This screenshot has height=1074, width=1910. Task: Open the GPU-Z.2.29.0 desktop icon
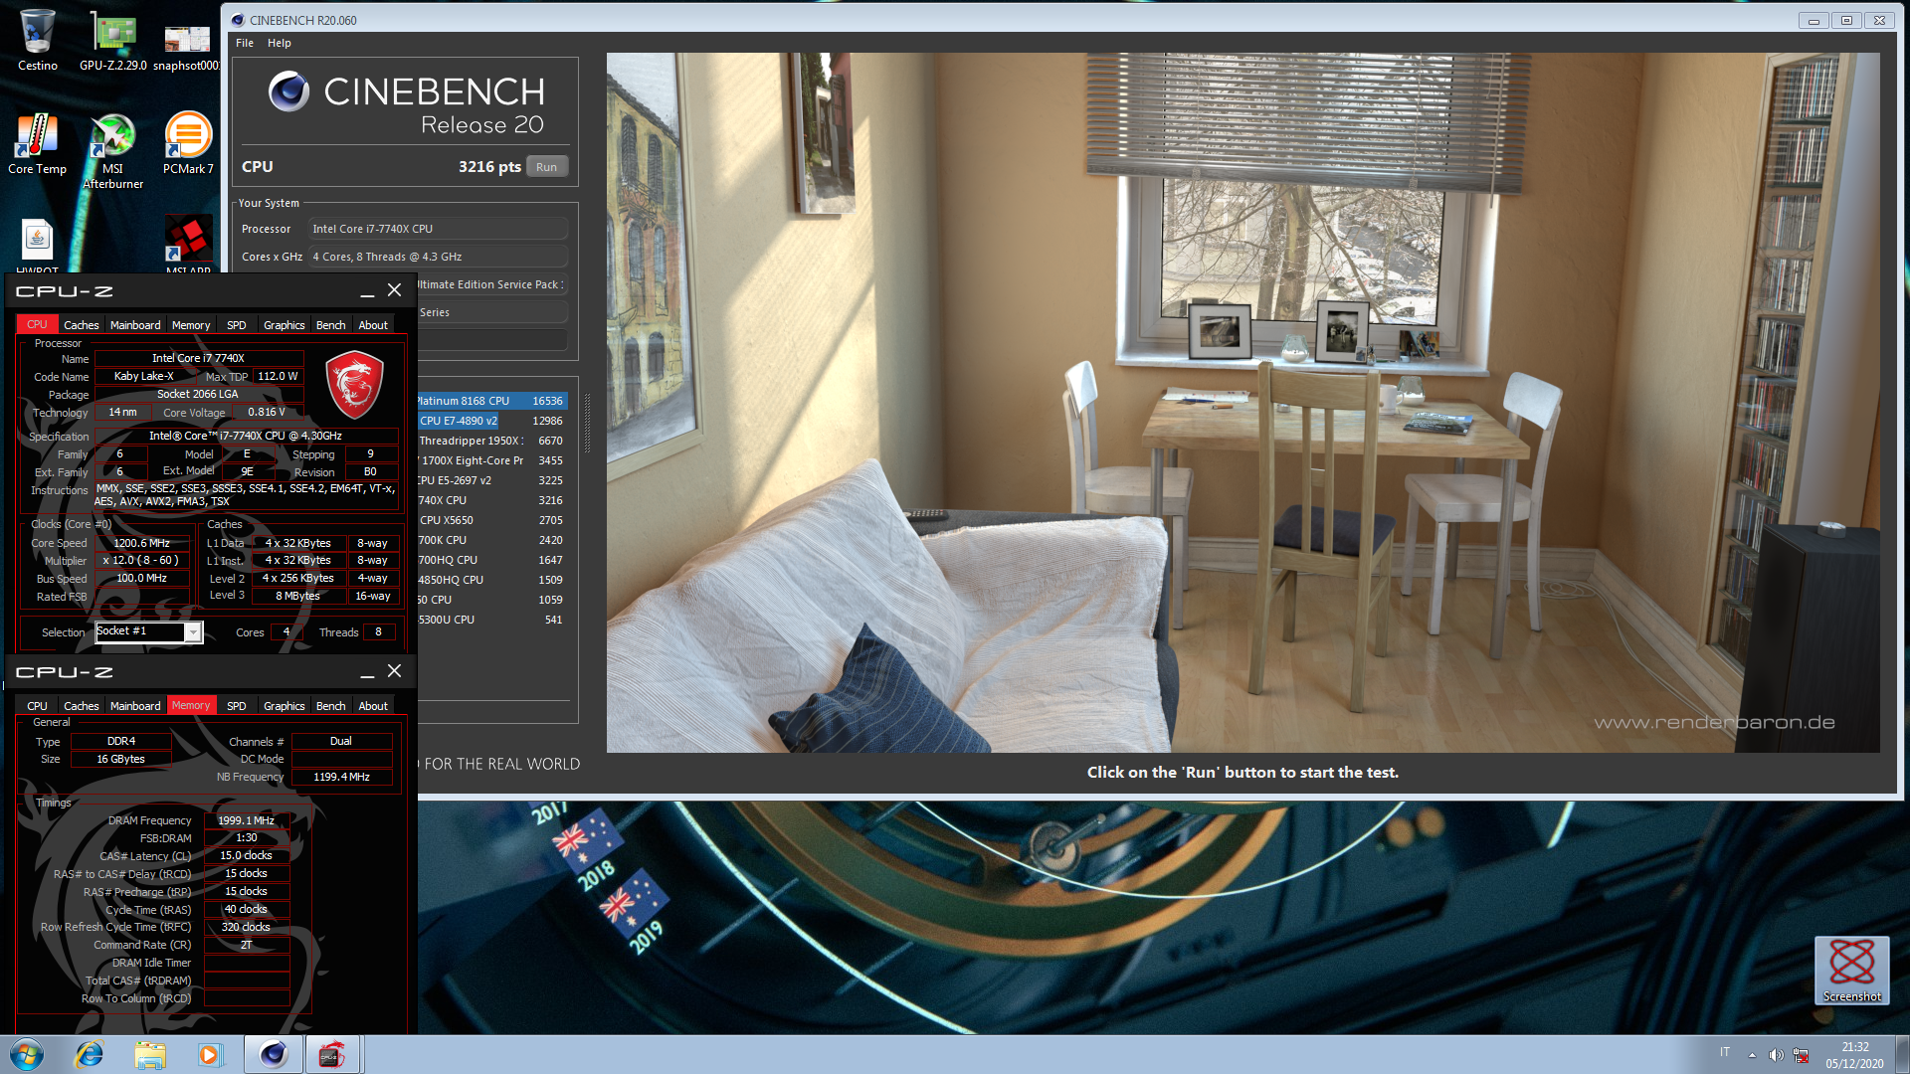pos(112,40)
